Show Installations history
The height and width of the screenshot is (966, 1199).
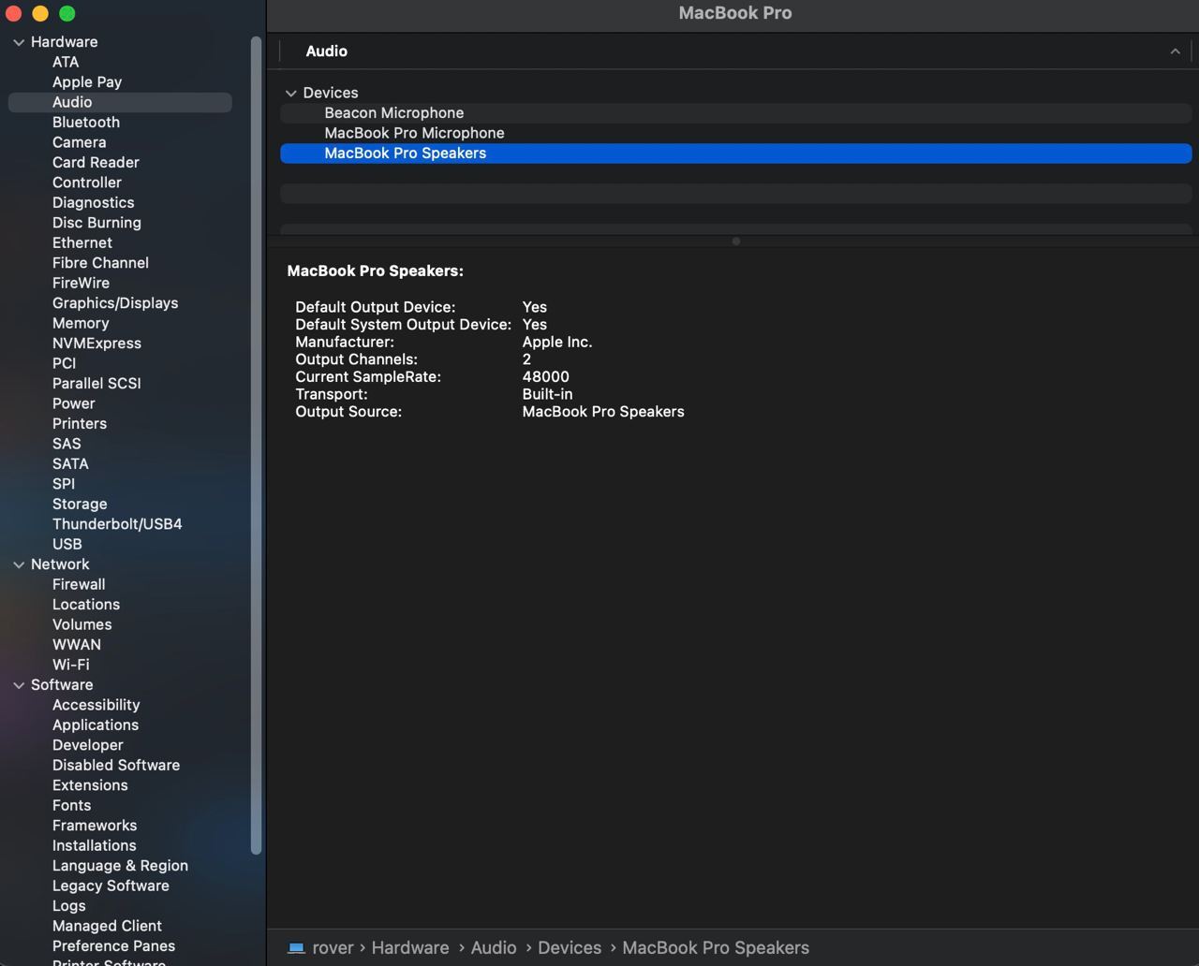[95, 846]
